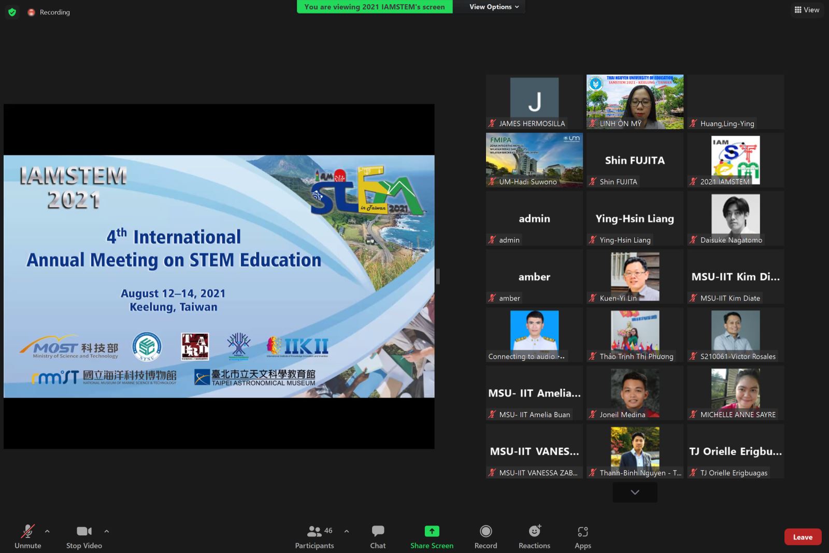Click the green encryption shield icon
Viewport: 829px width, 553px height.
12,12
